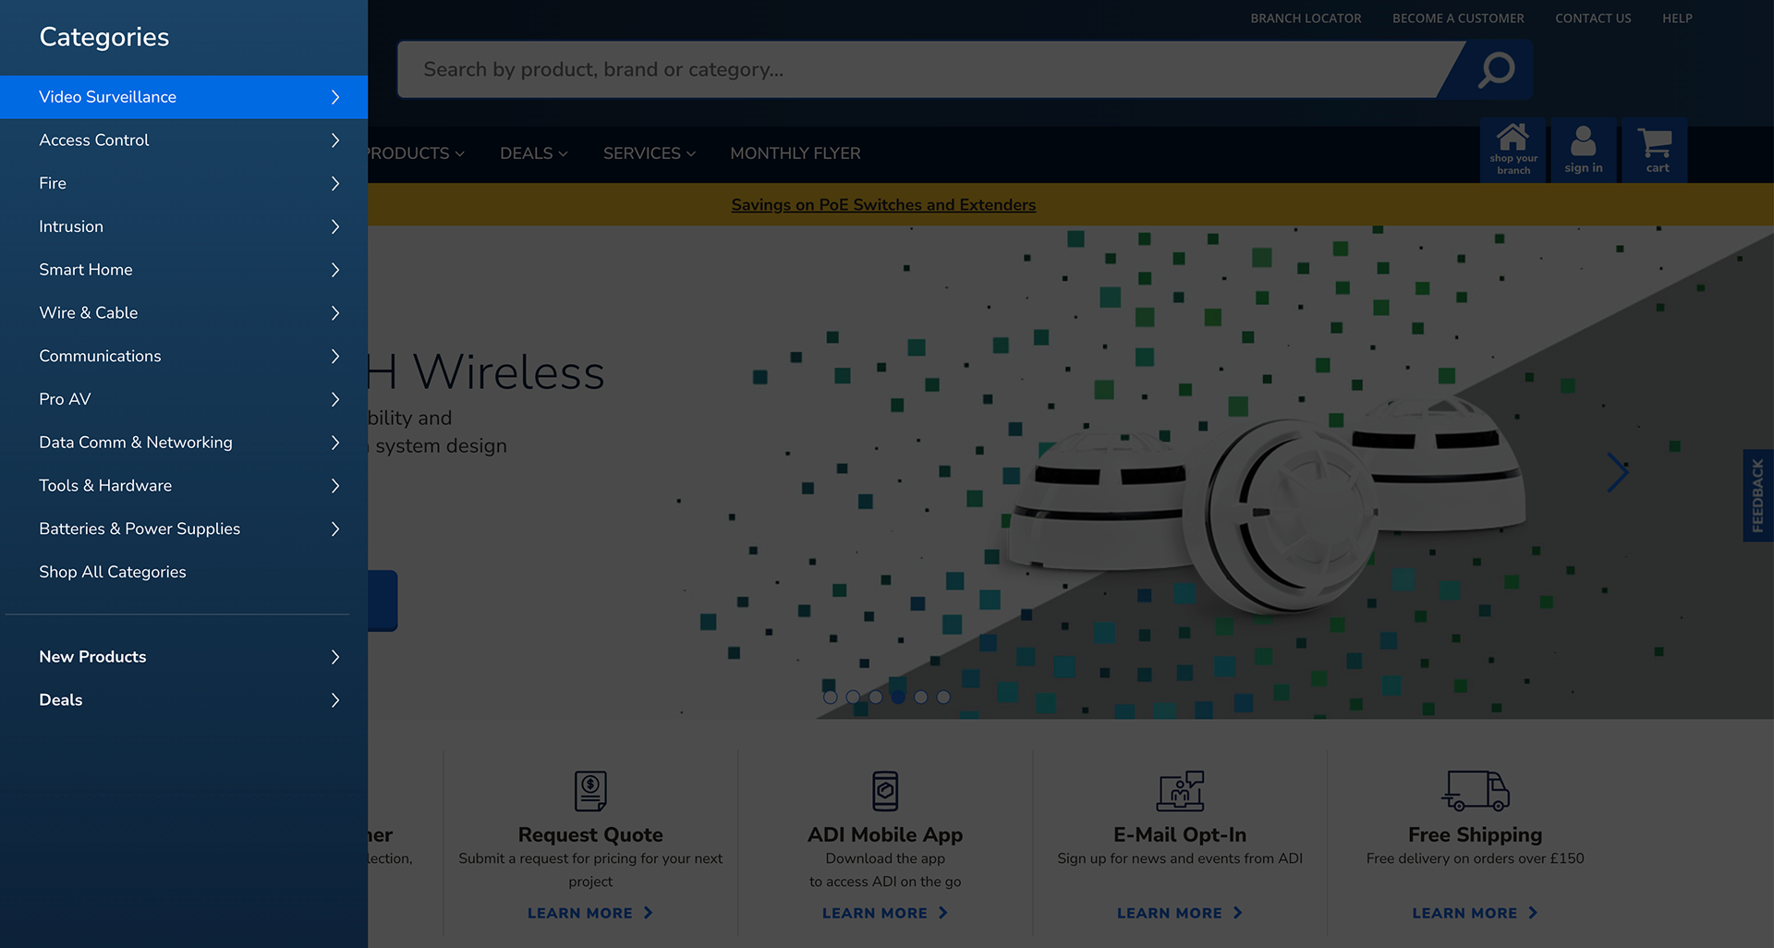Select Data Comm & Networking label

tap(136, 443)
